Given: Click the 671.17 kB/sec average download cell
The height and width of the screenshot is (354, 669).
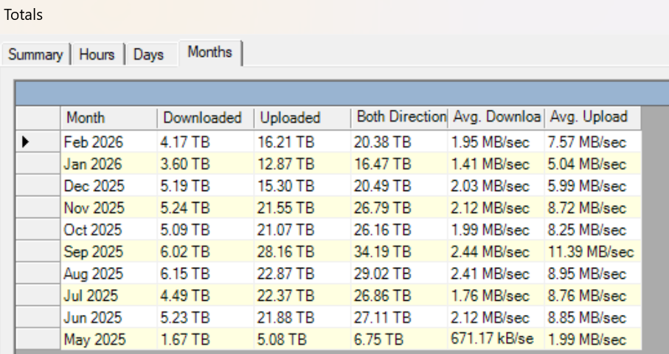Looking at the screenshot, I should click(x=496, y=339).
